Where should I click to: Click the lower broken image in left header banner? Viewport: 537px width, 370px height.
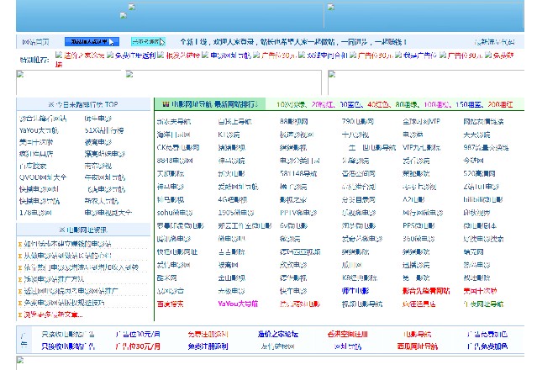tap(124, 16)
